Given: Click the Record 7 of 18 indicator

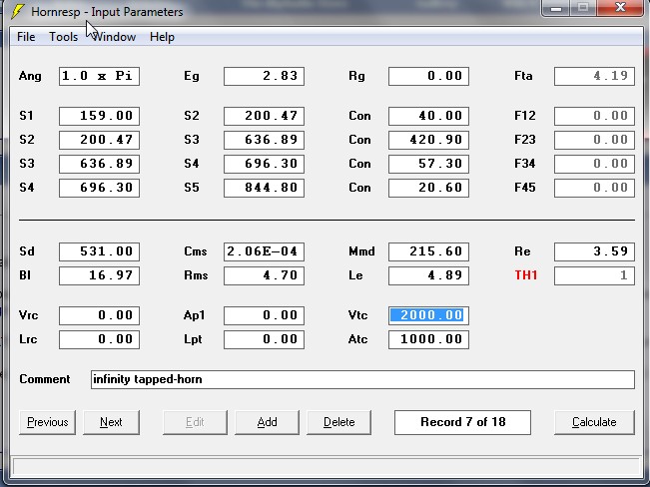Looking at the screenshot, I should 462,422.
